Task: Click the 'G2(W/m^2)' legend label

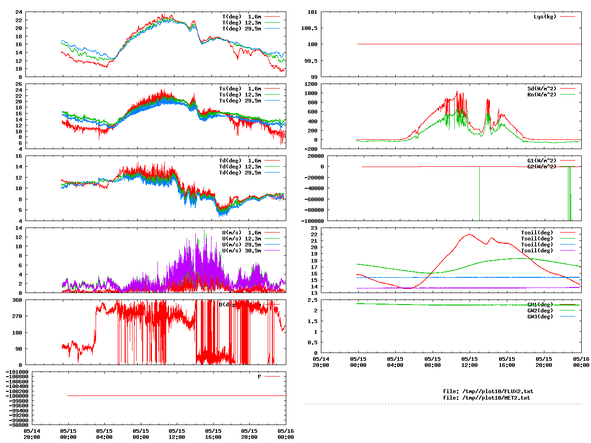Action: click(542, 167)
